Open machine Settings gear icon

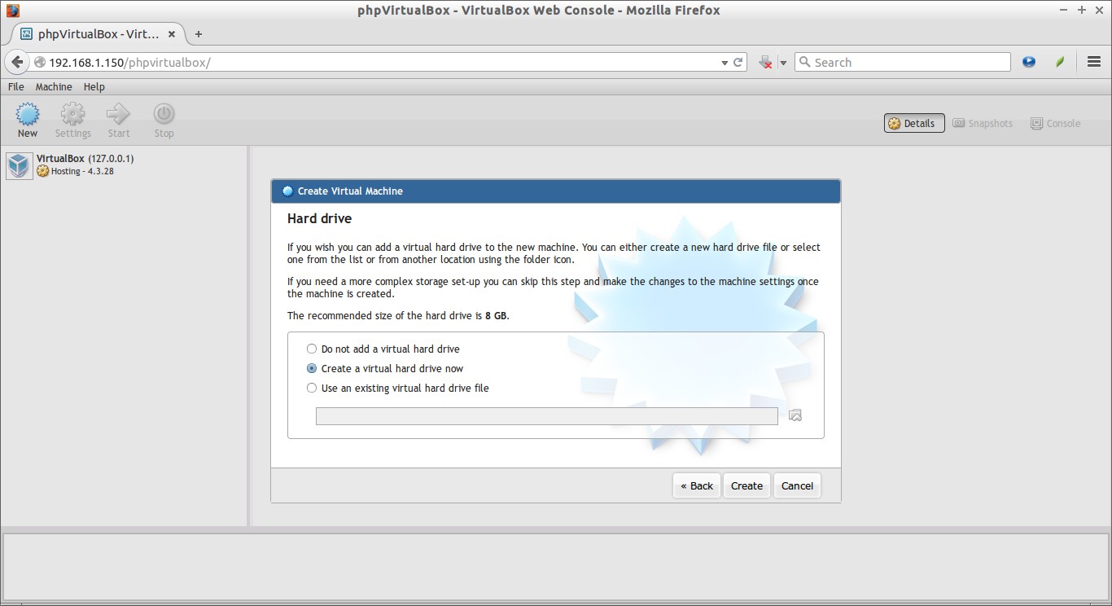click(72, 114)
